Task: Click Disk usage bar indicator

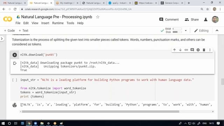Action: click(x=177, y=32)
